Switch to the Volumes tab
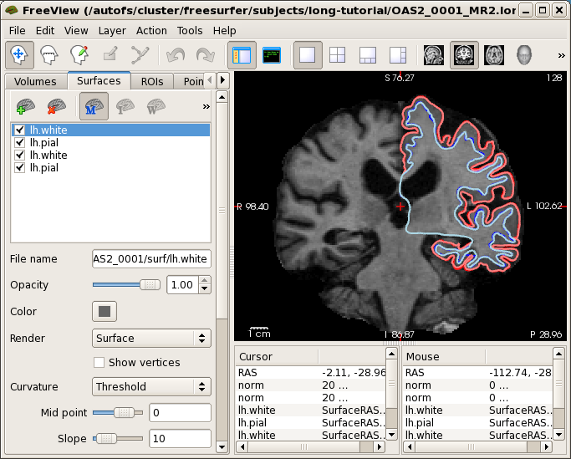Screen dimensions: 571x459 coord(35,81)
